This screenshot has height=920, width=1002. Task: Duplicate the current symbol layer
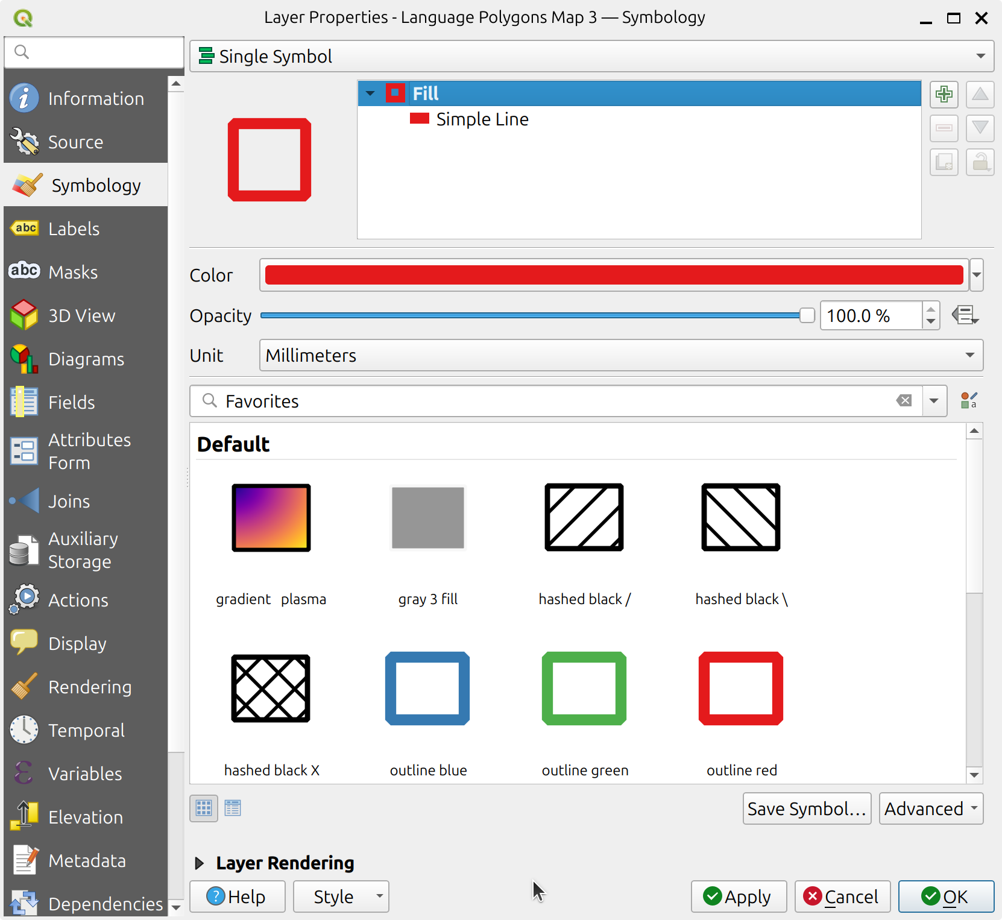pos(944,162)
